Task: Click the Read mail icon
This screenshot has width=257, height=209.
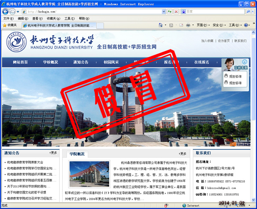Action: (x=181, y=25)
